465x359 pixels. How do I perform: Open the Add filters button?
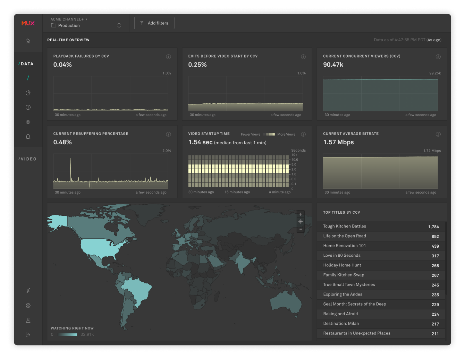[x=154, y=23]
